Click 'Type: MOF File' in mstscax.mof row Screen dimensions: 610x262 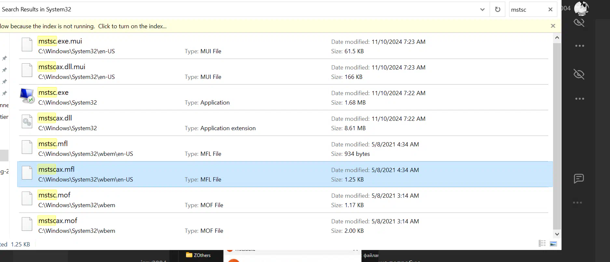click(x=204, y=231)
